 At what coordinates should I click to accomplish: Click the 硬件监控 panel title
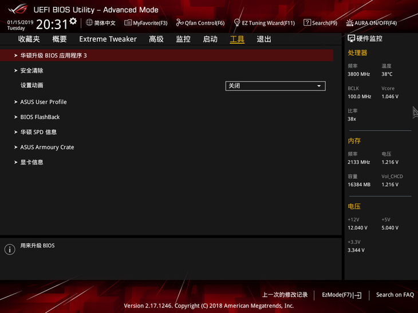tap(369, 39)
